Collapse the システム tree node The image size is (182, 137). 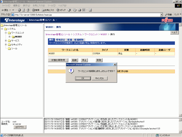2,29
